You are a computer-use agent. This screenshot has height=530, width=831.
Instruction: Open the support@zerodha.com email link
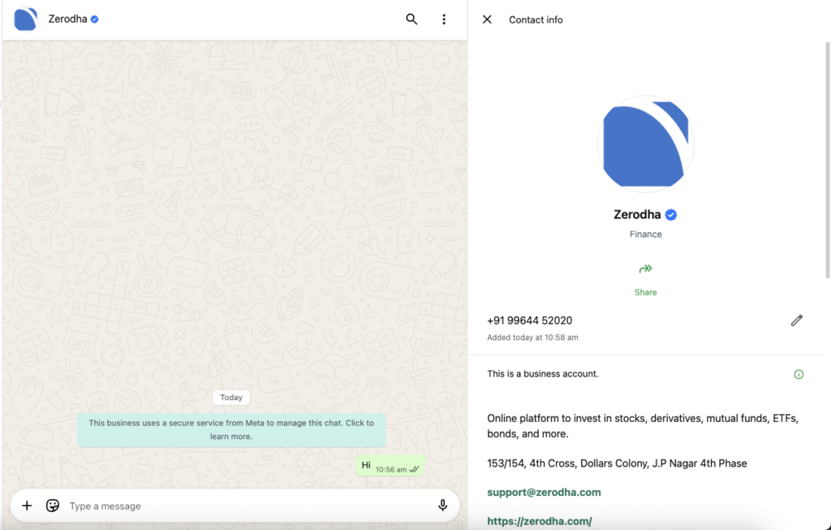pos(544,492)
